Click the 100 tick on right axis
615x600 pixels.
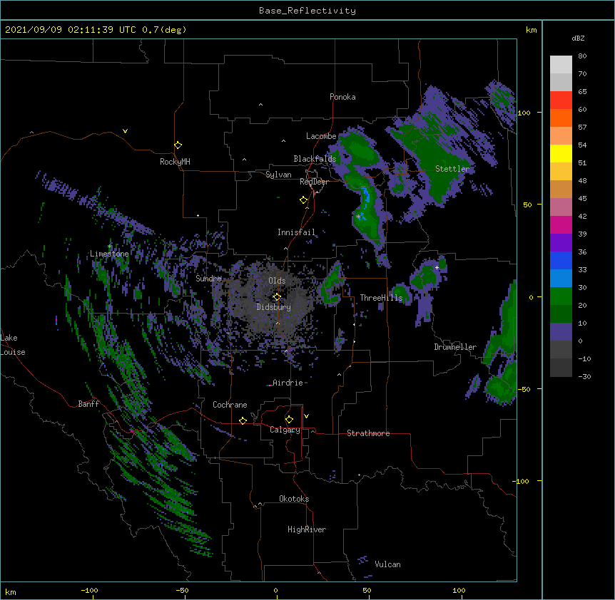(x=524, y=113)
